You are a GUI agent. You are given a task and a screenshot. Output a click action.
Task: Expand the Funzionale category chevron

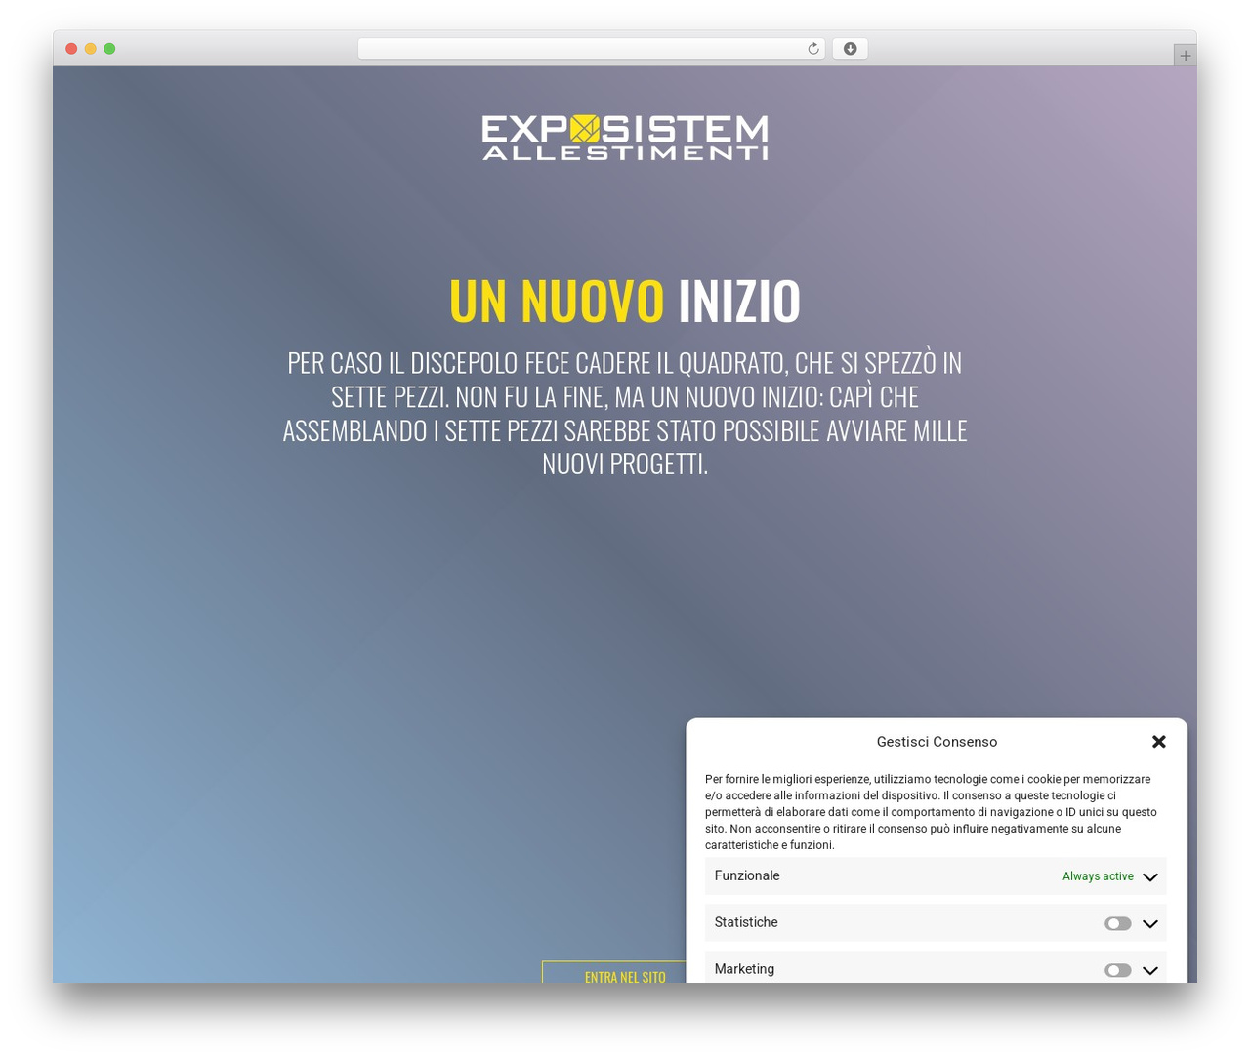pos(1150,876)
